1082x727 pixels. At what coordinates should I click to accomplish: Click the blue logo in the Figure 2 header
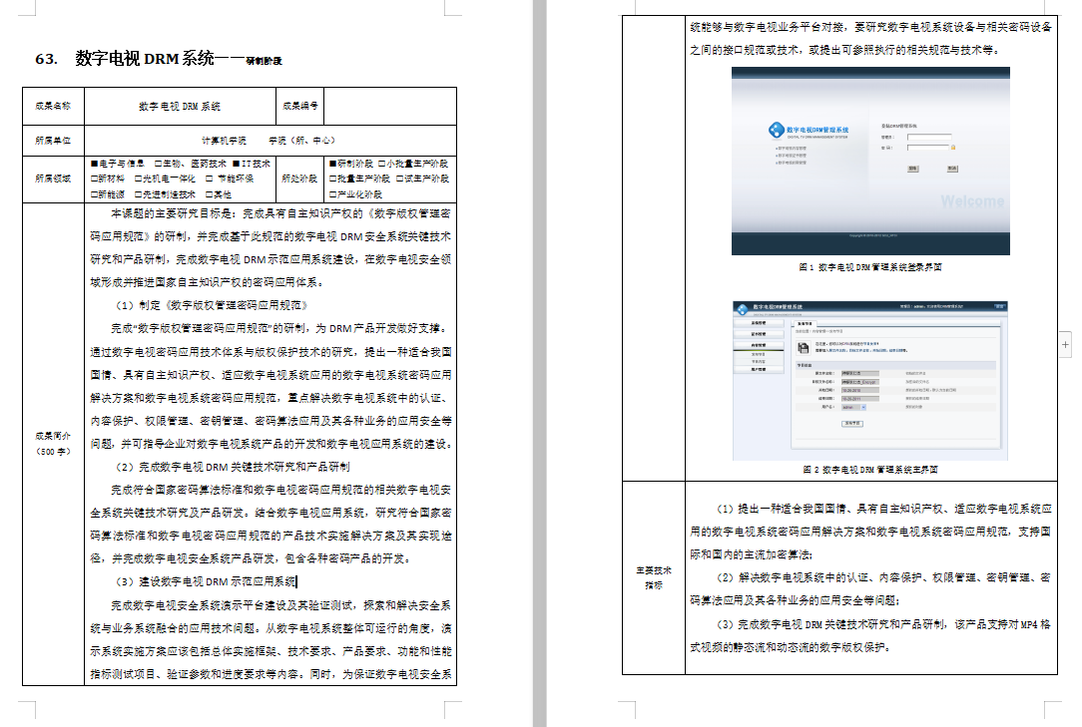742,307
